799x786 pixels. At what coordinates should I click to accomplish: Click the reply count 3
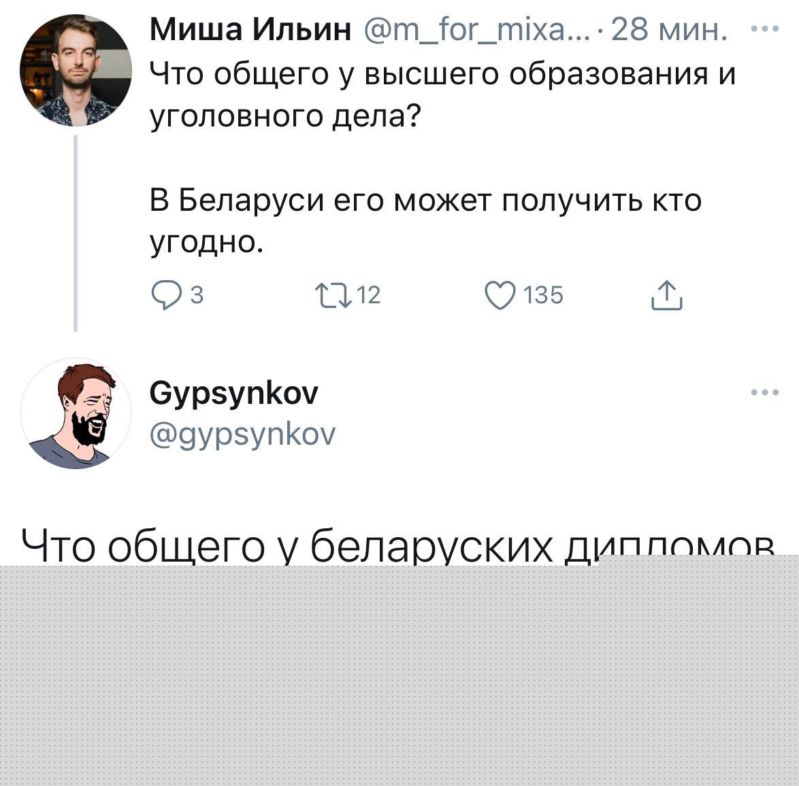click(x=195, y=296)
